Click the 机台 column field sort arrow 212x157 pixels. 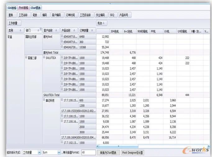[104, 23]
